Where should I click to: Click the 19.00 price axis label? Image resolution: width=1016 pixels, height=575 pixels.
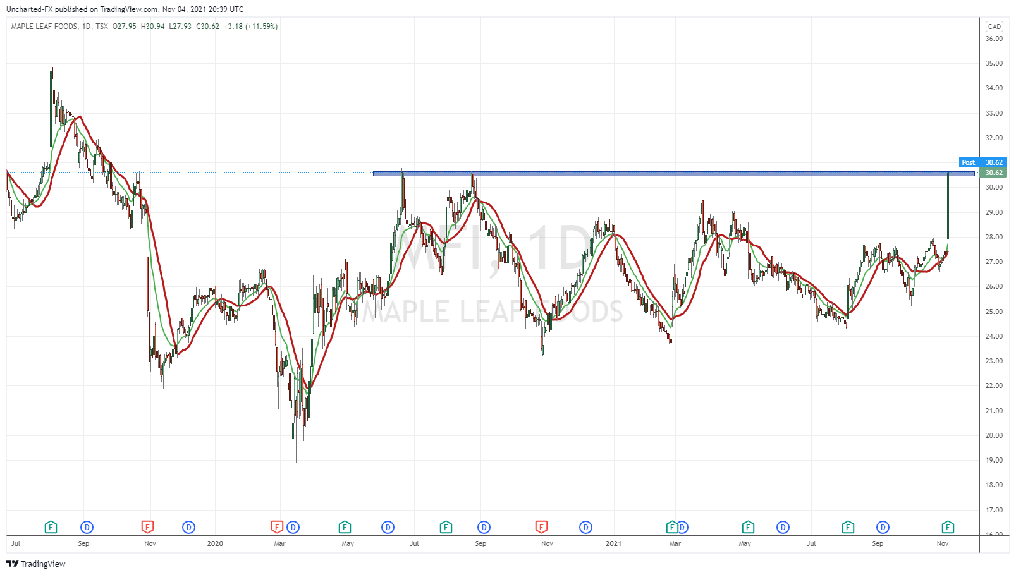pyautogui.click(x=994, y=460)
